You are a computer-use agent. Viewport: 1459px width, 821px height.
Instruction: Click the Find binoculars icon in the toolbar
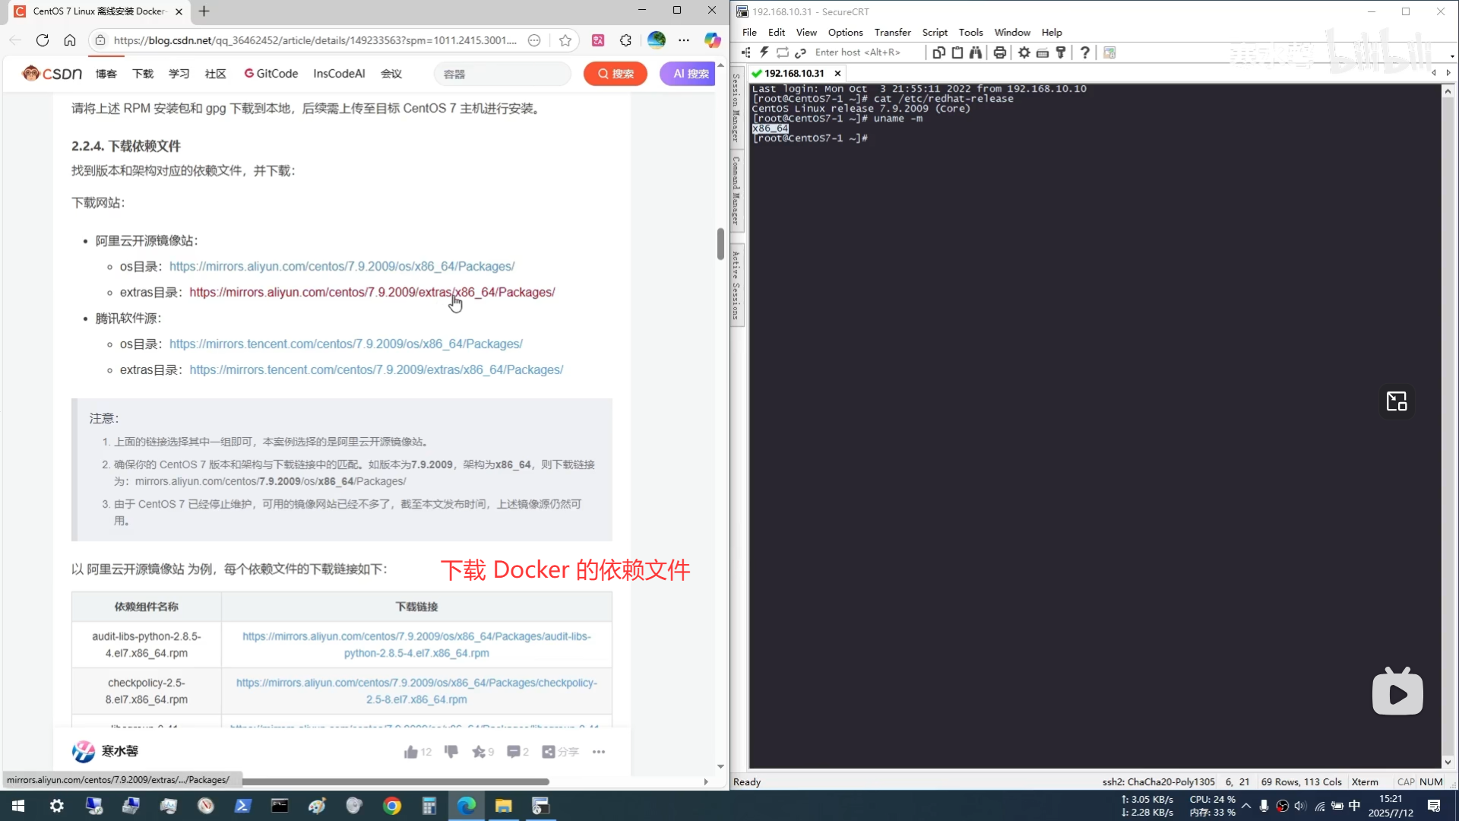coord(976,52)
